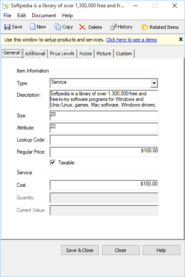Click the application icon in title bar
The height and width of the screenshot is (277, 185).
point(5,6)
